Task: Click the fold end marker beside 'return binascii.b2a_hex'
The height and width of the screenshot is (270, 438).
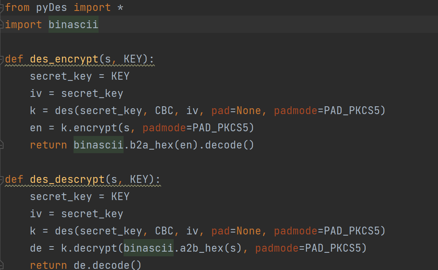Action: (2, 145)
